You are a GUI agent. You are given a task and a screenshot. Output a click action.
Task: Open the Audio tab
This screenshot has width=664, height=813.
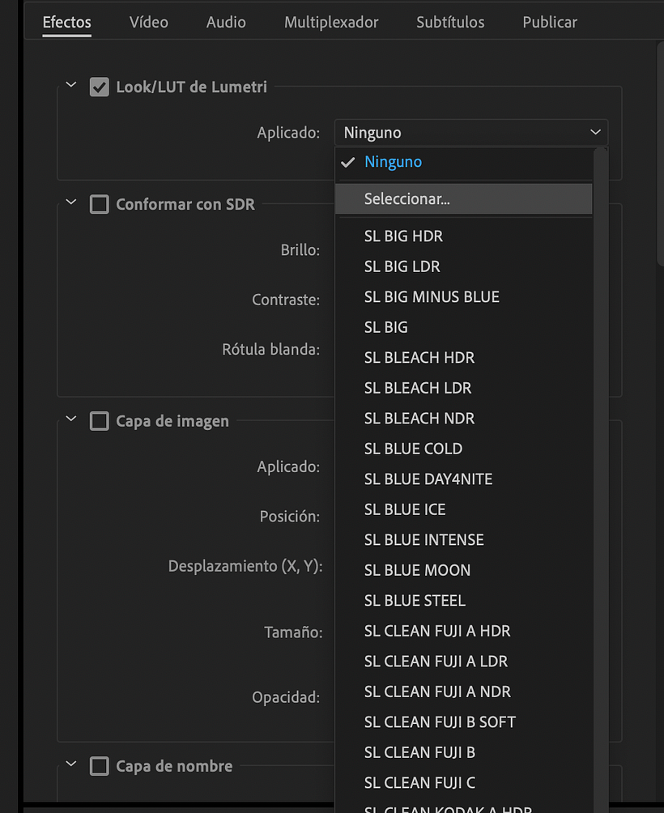pos(226,23)
